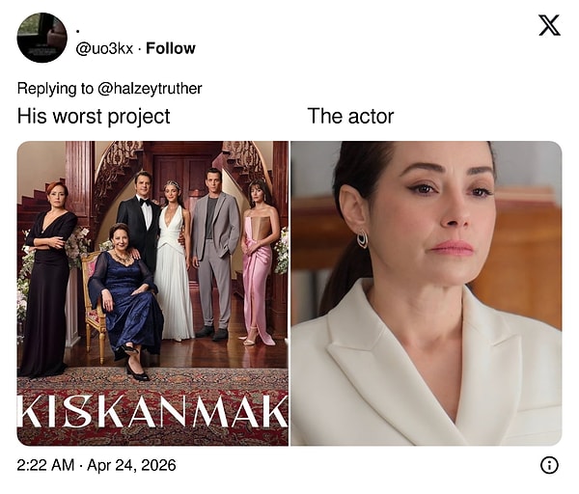Click the 'Replying to' label
Screen dimensions: 579x494
[x=55, y=89]
